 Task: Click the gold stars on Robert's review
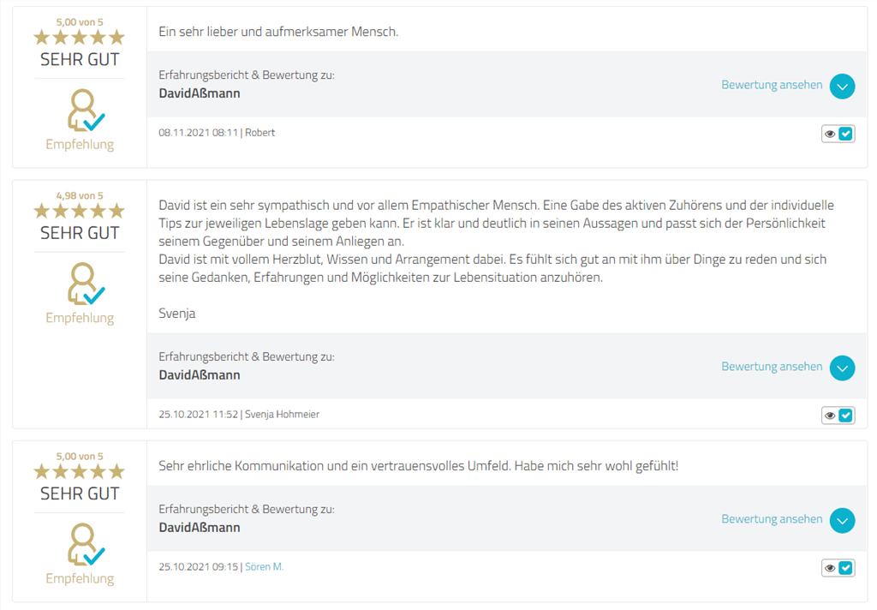coord(79,38)
